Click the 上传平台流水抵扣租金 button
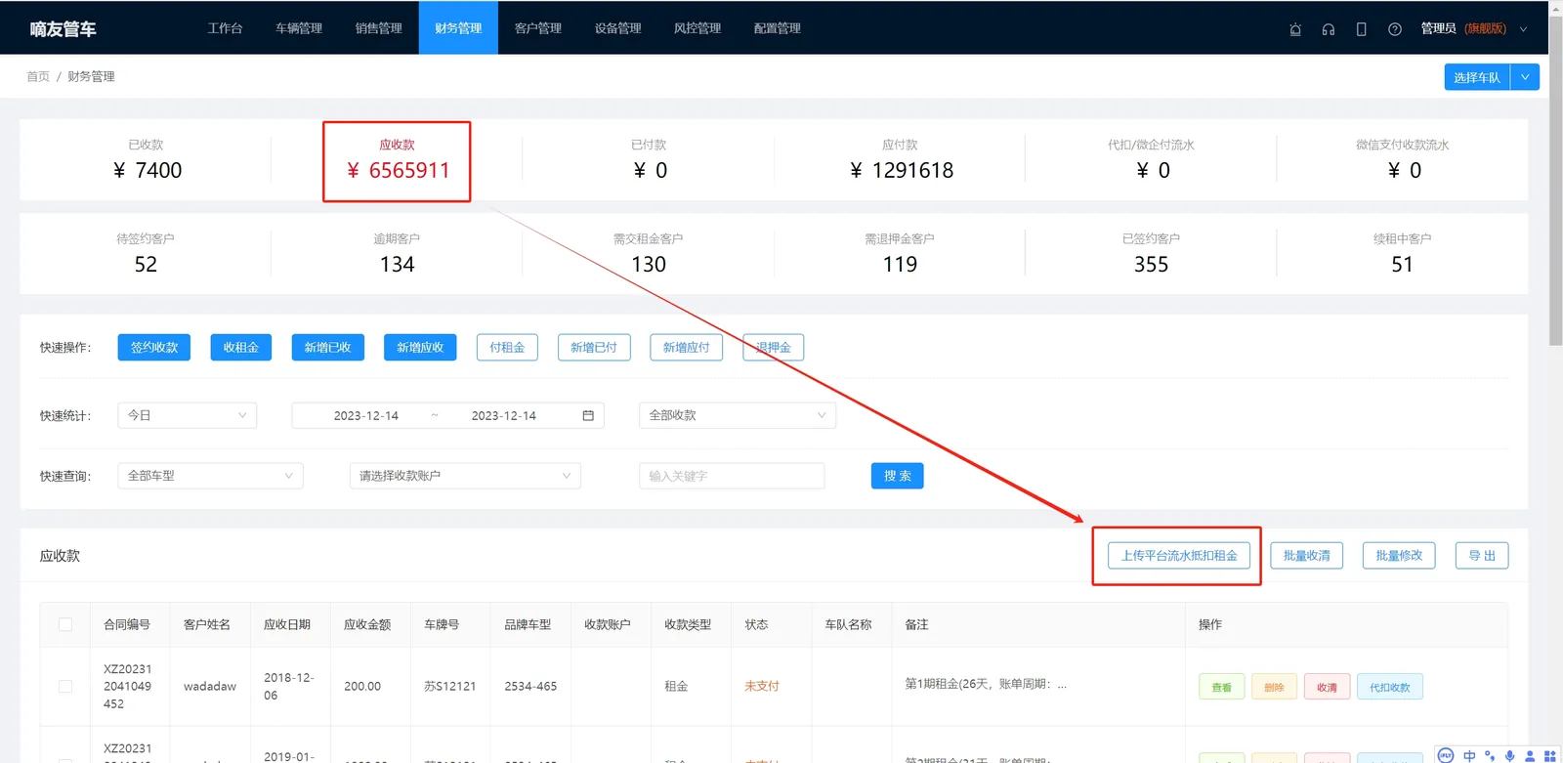This screenshot has width=1563, height=763. pos(1179,556)
